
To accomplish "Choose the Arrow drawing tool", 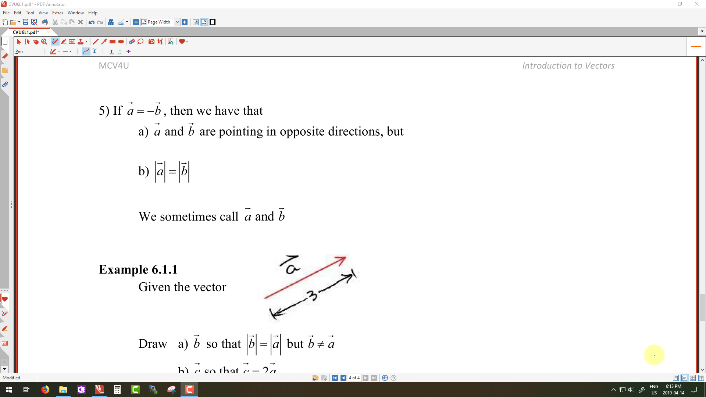I will click(x=104, y=42).
